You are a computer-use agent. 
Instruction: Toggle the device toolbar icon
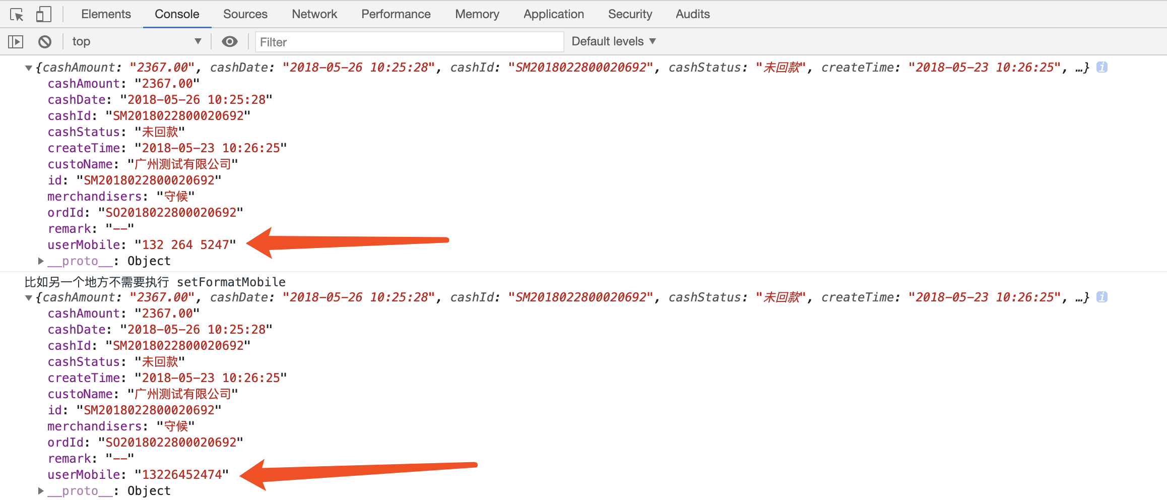tap(44, 14)
